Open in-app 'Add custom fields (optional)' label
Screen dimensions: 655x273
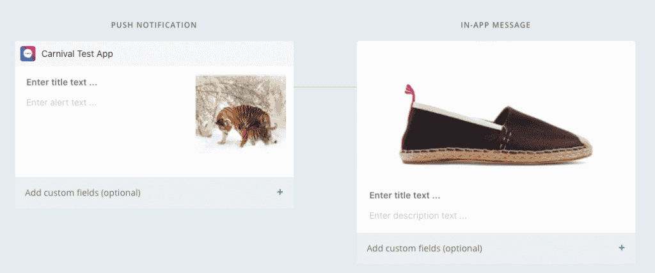coord(424,248)
